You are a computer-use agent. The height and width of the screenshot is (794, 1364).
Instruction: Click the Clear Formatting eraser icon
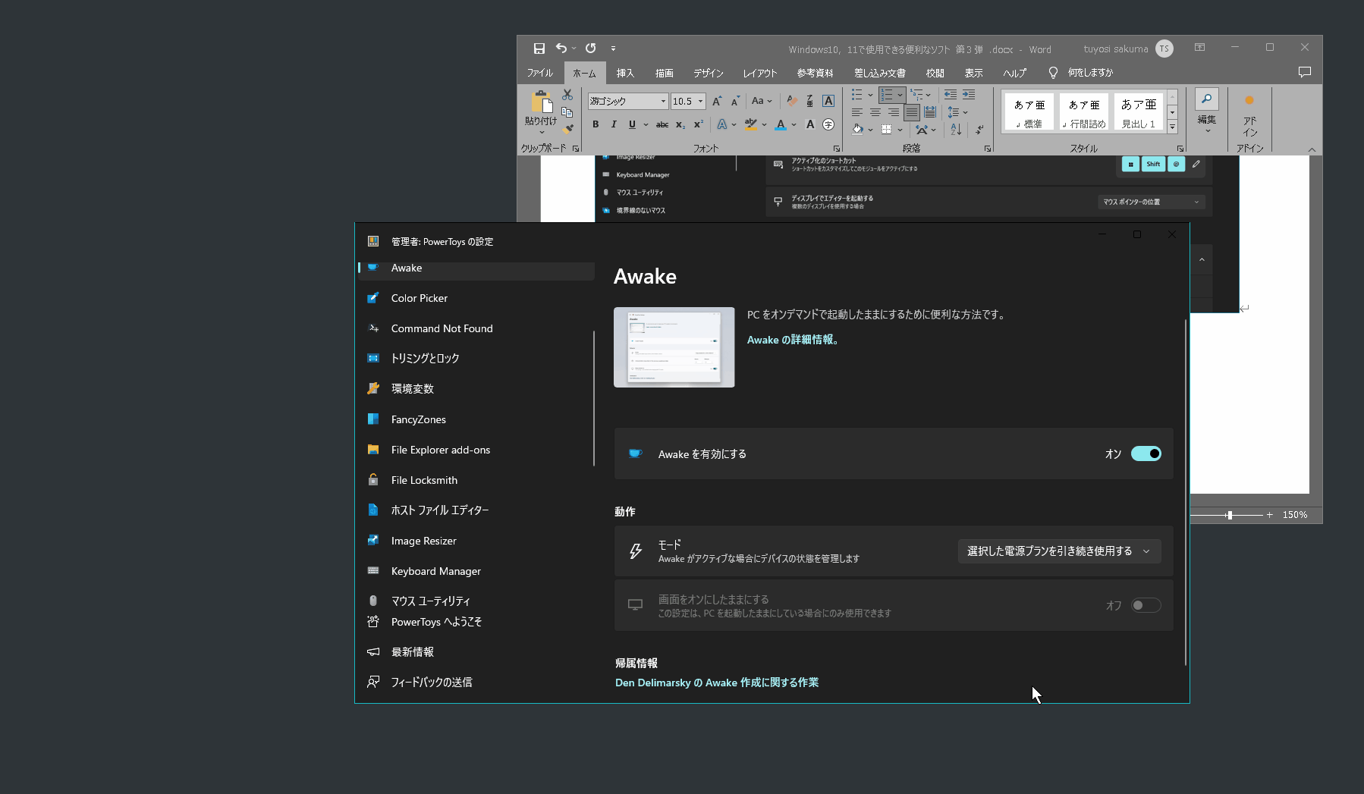(791, 101)
